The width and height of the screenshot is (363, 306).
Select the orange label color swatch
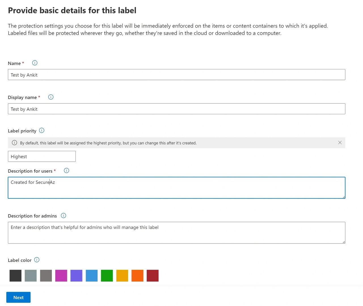pyautogui.click(x=138, y=276)
